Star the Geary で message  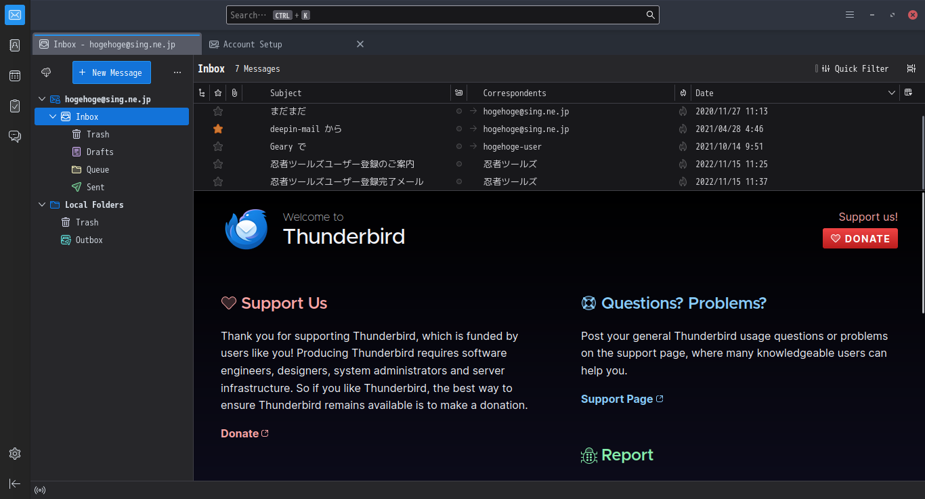point(218,146)
